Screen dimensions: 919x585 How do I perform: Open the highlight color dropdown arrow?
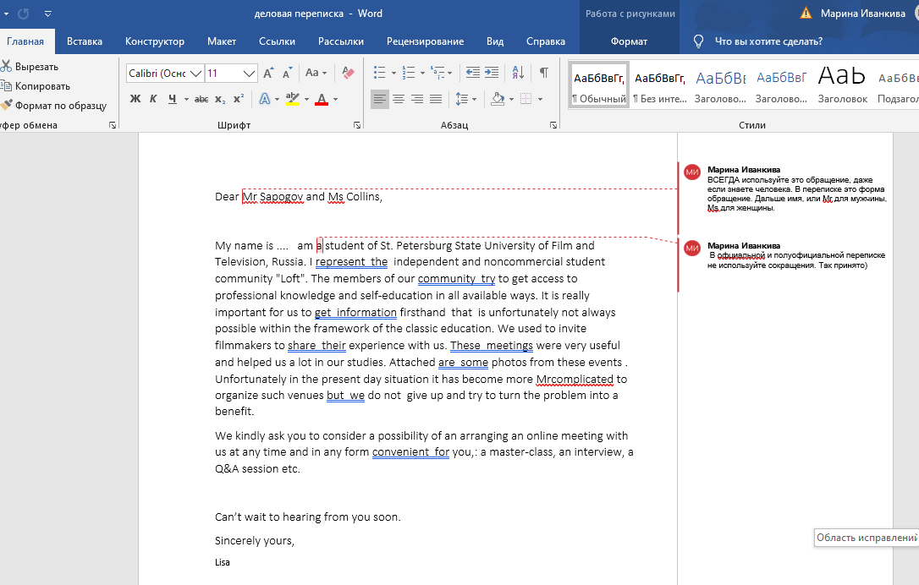(306, 99)
